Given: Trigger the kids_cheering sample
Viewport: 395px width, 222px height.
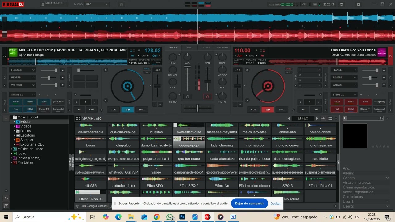Looking at the screenshot, I should pyautogui.click(x=222, y=142).
